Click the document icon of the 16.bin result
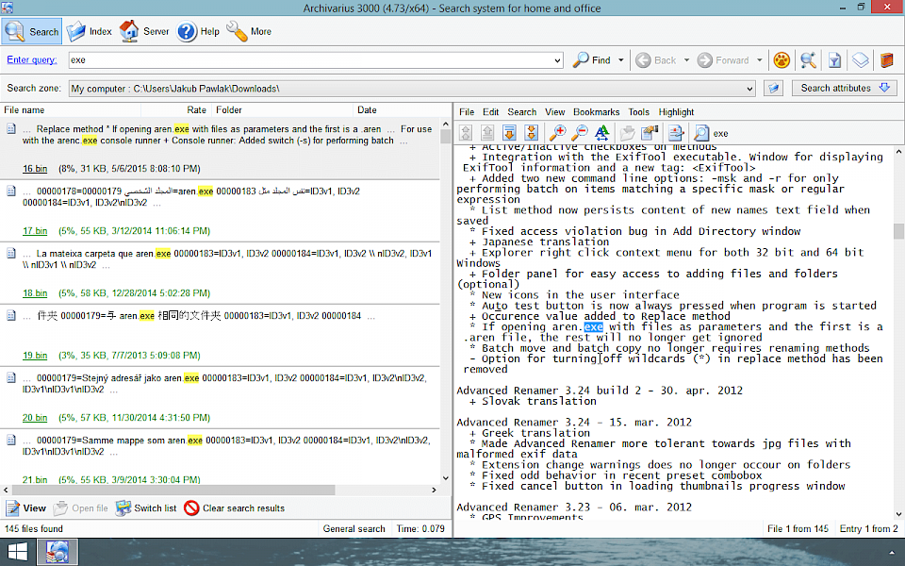 (11, 128)
